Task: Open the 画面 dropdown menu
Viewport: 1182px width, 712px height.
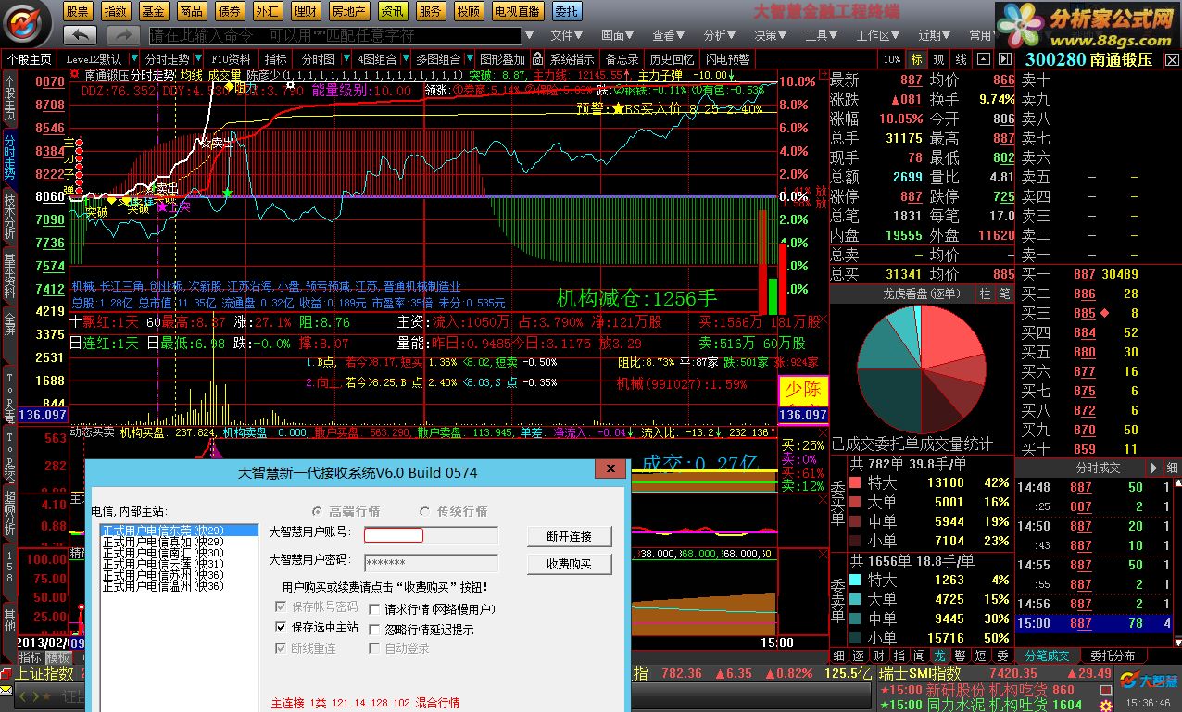Action: 617,35
